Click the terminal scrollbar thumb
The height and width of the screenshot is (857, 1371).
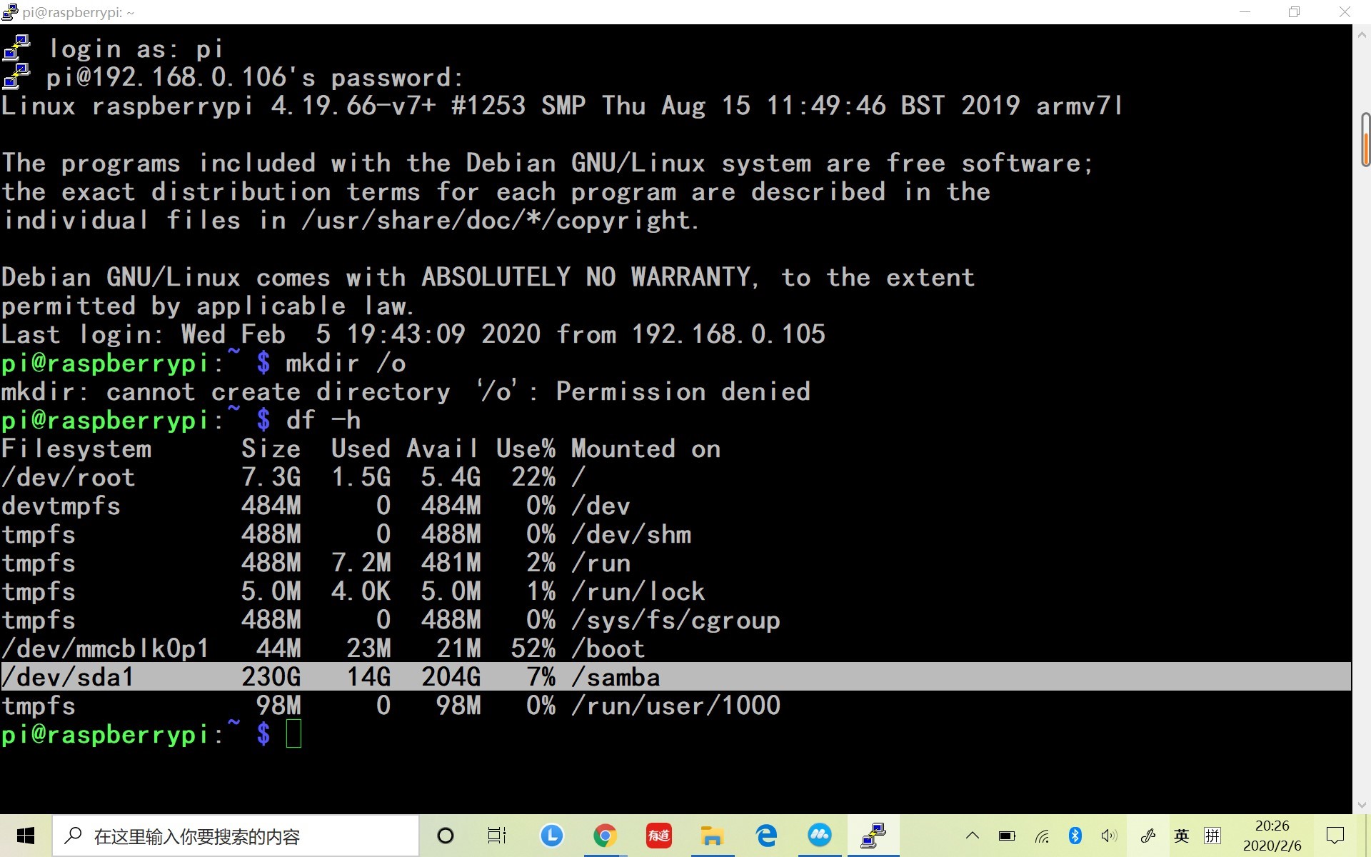click(1365, 139)
